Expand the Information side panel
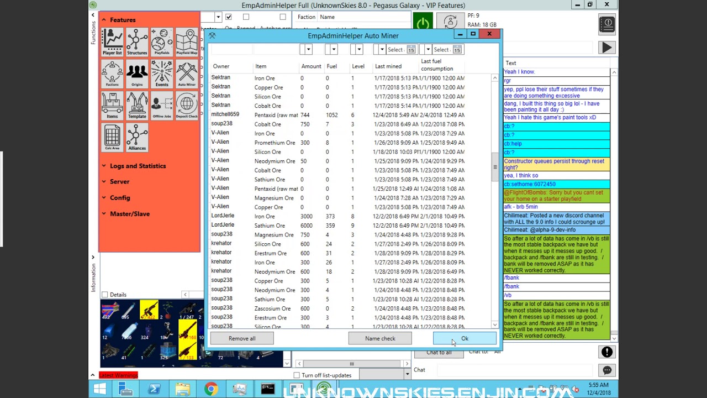The image size is (707, 398). [x=93, y=257]
